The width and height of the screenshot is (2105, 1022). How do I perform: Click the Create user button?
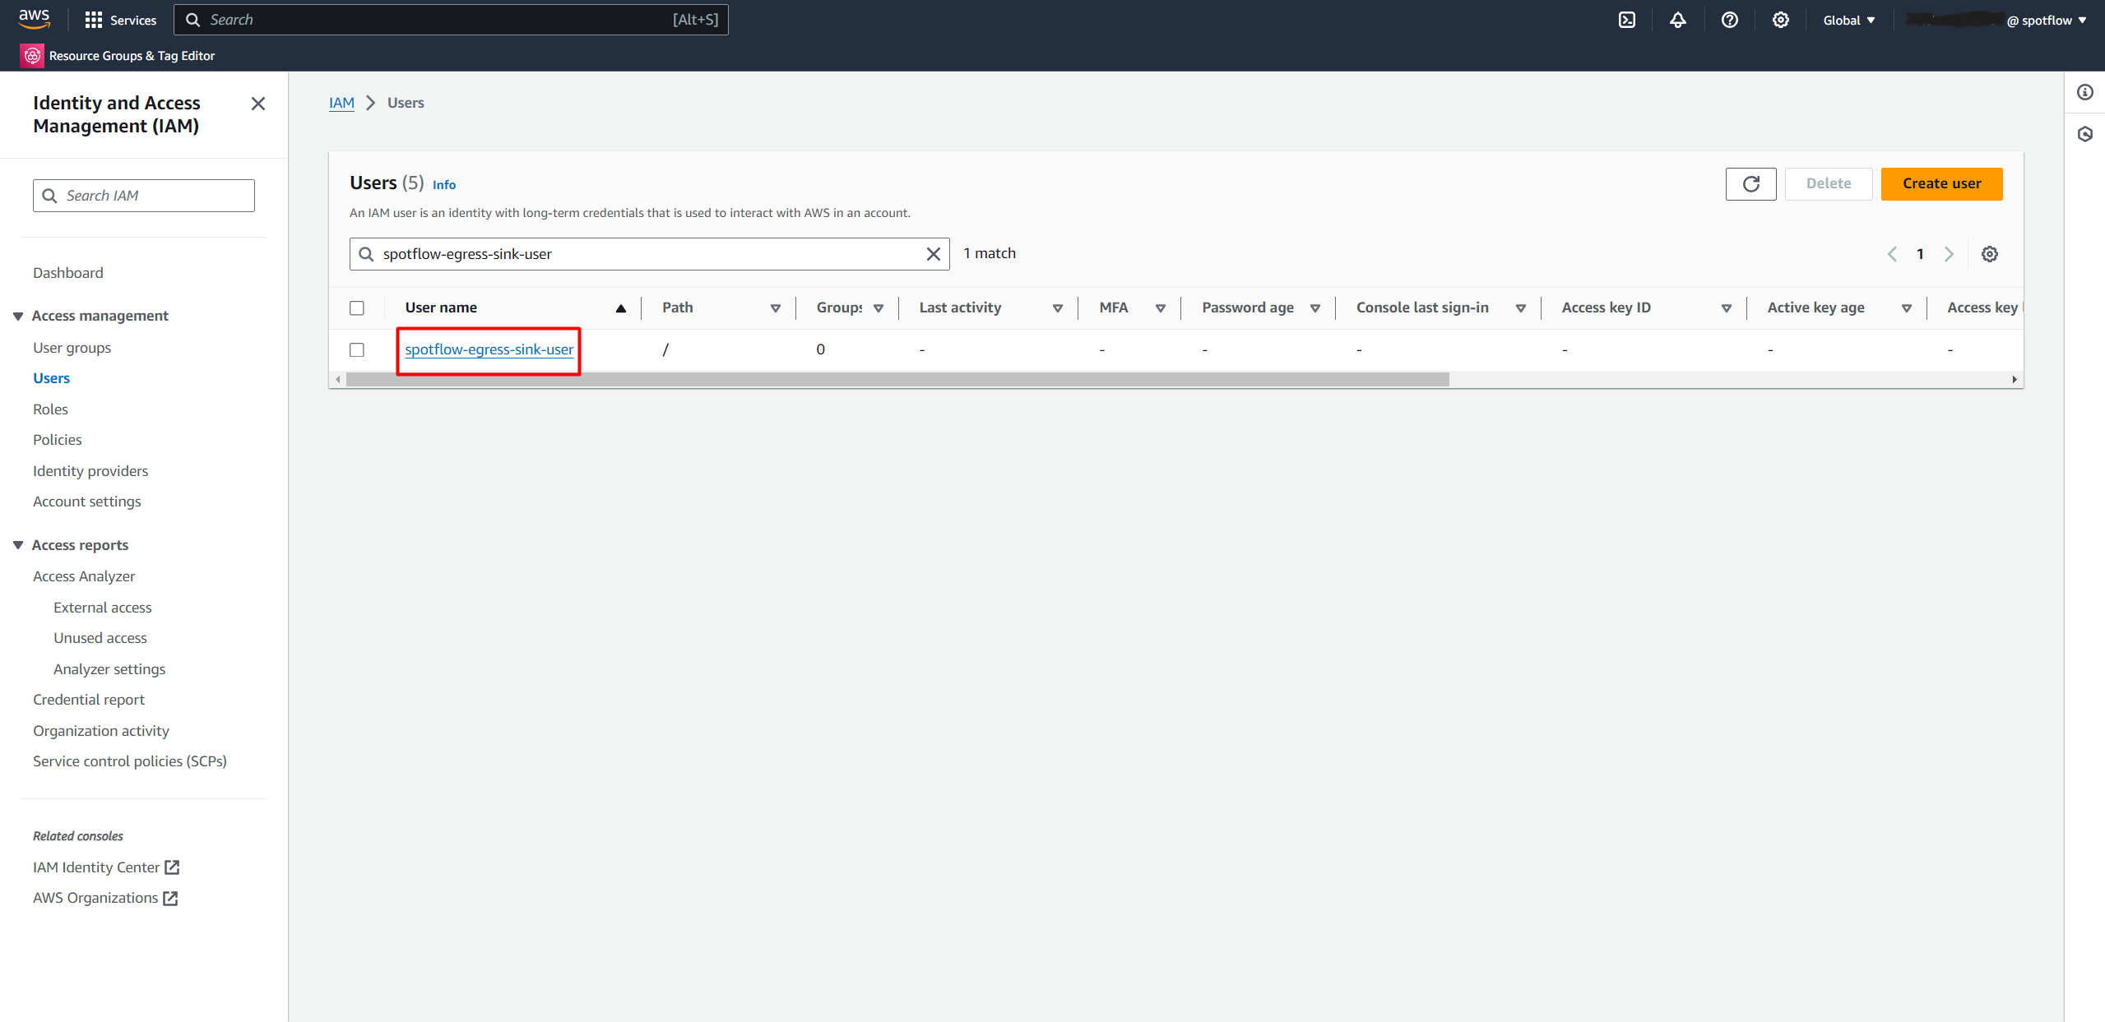(x=1941, y=183)
